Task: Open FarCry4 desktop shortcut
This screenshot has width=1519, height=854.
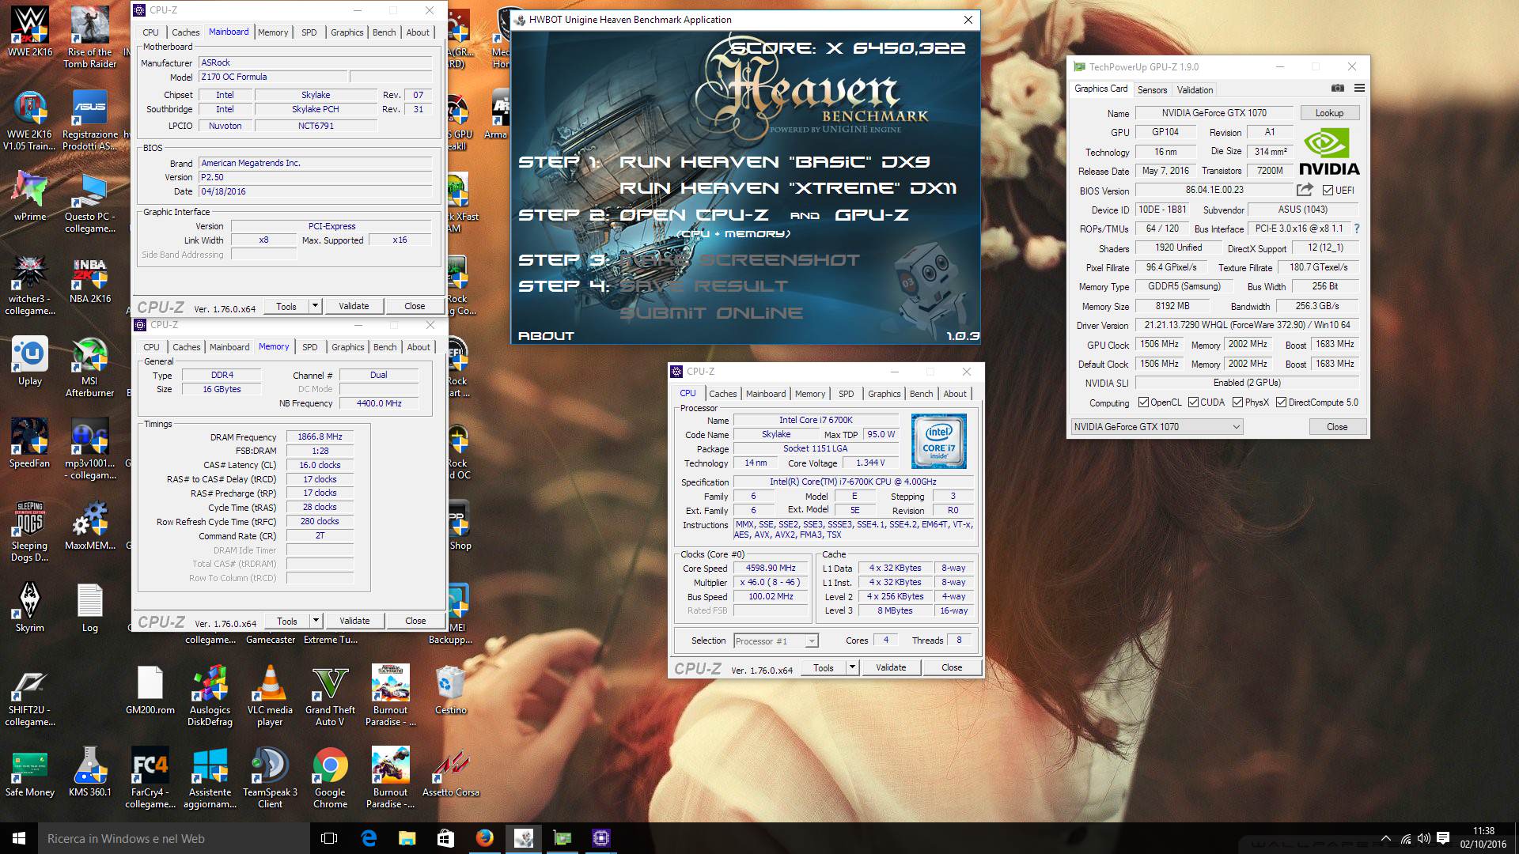Action: (150, 777)
